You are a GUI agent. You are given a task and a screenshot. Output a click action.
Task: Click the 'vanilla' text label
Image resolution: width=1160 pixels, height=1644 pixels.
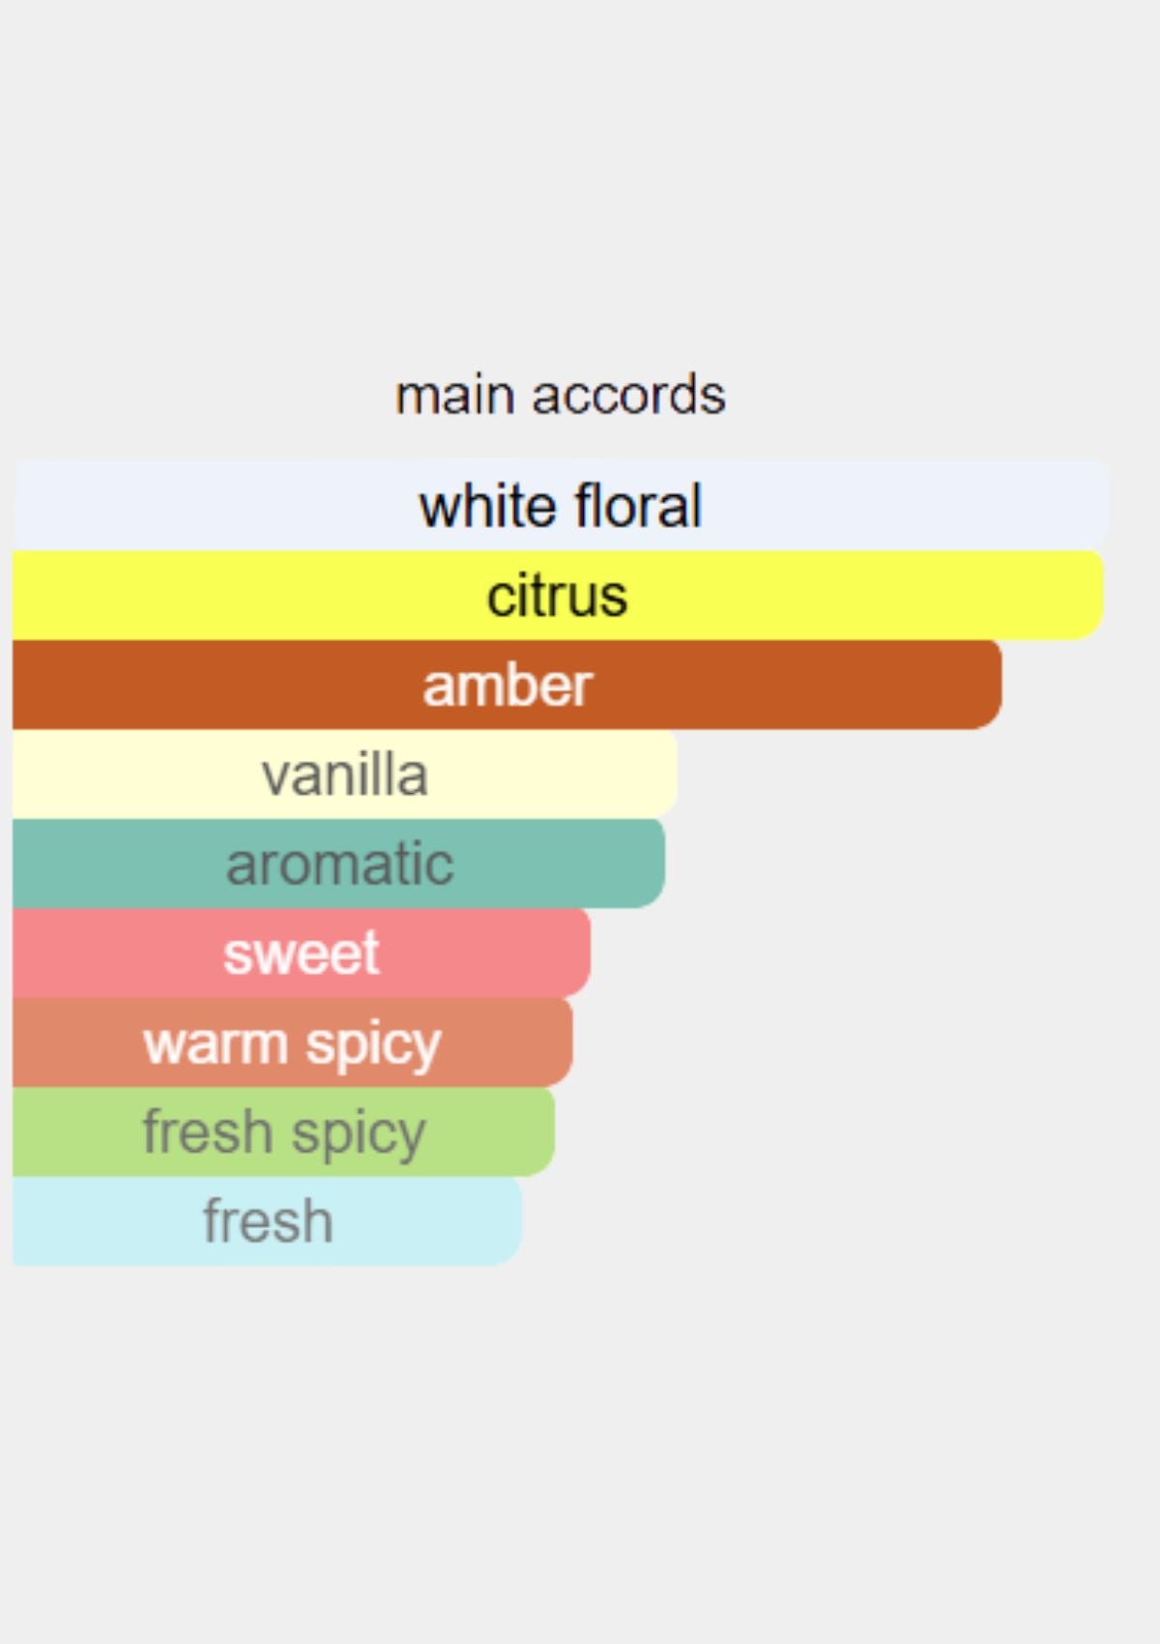344,774
